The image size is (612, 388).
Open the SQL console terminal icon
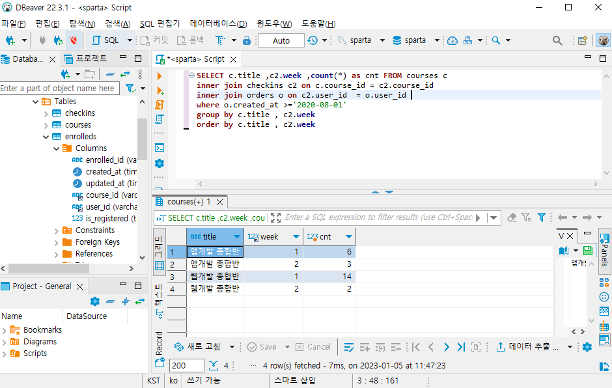pos(160,148)
